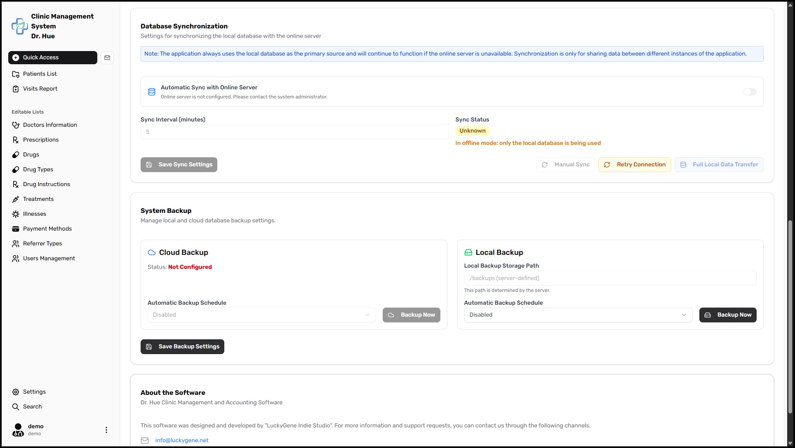Click the Search magnifier icon
The image size is (795, 448).
pyautogui.click(x=16, y=407)
